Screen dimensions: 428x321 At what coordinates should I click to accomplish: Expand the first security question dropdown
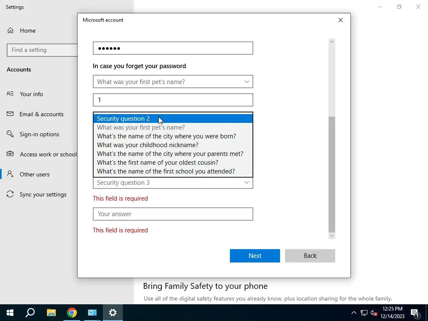click(173, 82)
